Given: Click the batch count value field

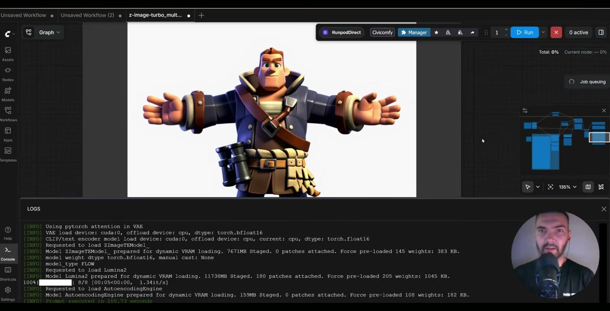Looking at the screenshot, I should (x=497, y=32).
